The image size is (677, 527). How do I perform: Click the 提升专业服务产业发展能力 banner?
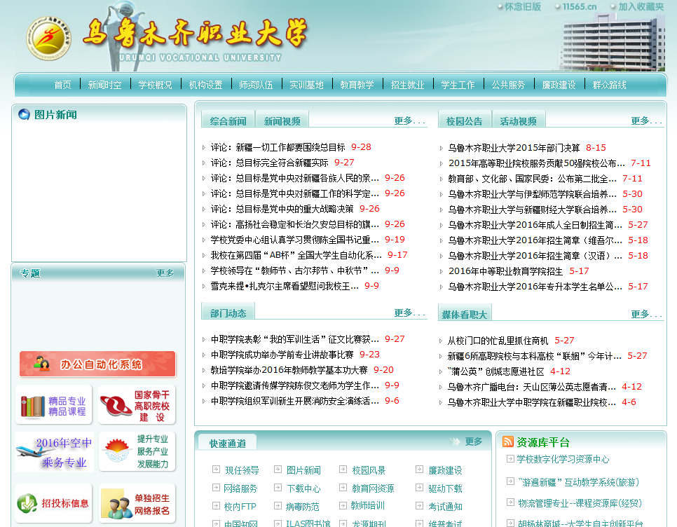(x=137, y=453)
